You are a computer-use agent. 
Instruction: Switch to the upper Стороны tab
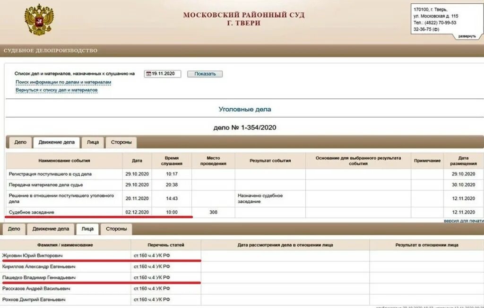pos(121,142)
